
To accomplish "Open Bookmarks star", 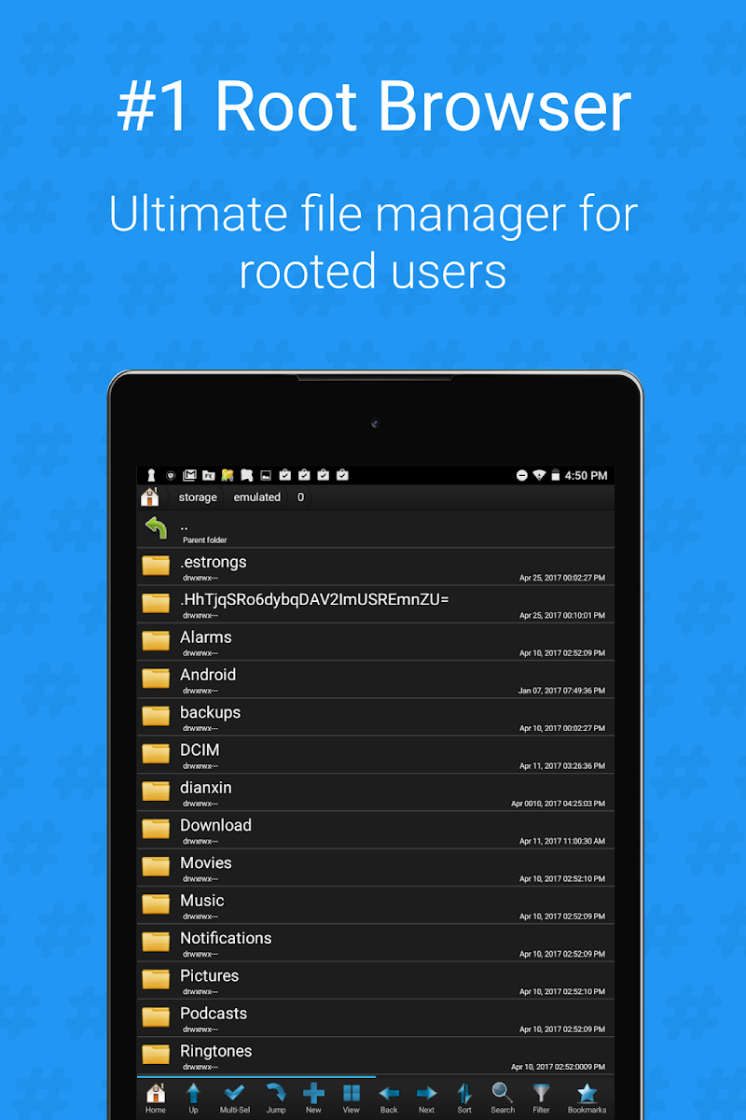I will [x=587, y=1097].
